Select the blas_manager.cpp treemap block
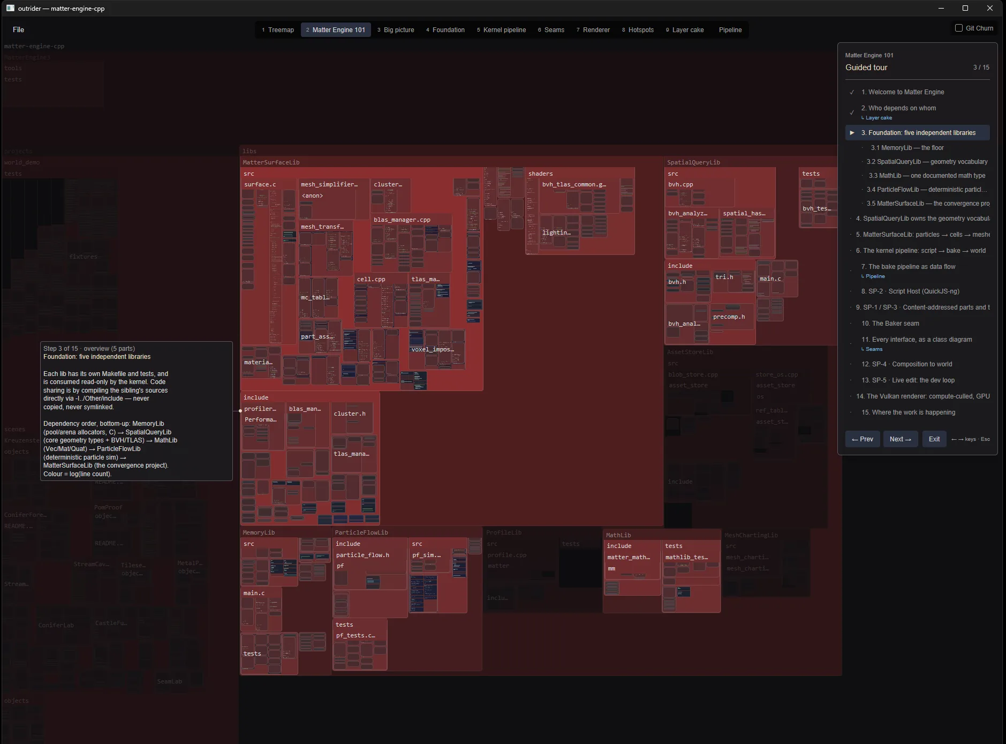Image resolution: width=1006 pixels, height=744 pixels. tap(411, 244)
